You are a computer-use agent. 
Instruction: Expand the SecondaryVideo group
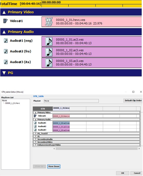coord(36,142)
